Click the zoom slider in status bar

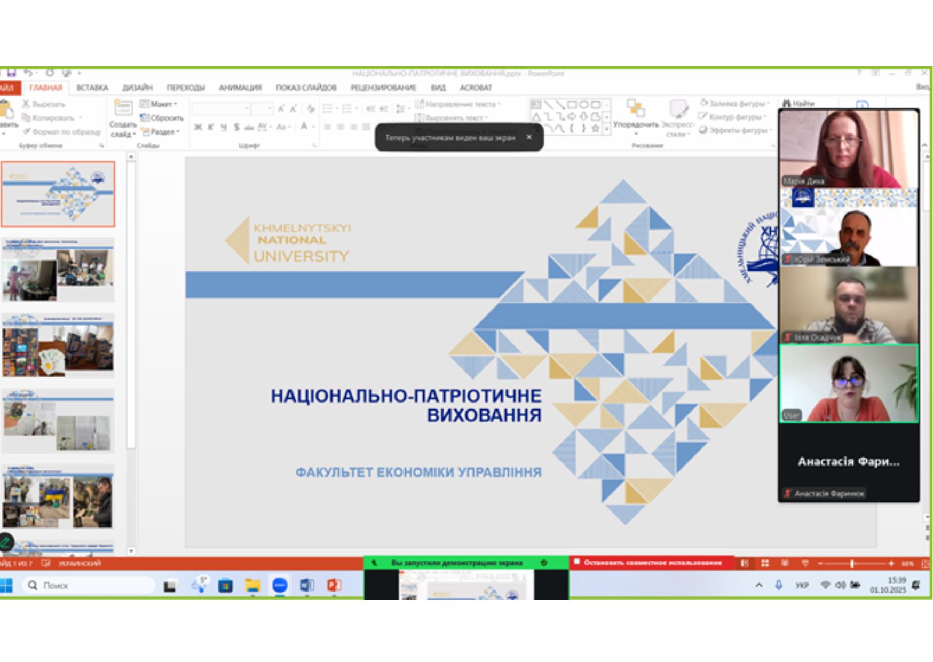852,563
